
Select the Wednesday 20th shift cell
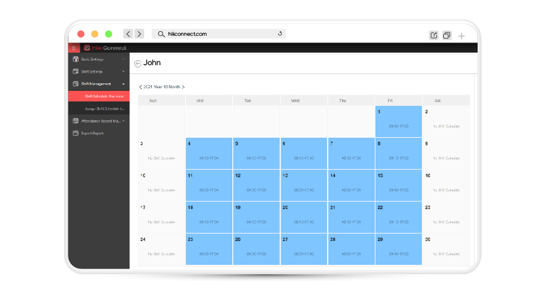(x=303, y=217)
